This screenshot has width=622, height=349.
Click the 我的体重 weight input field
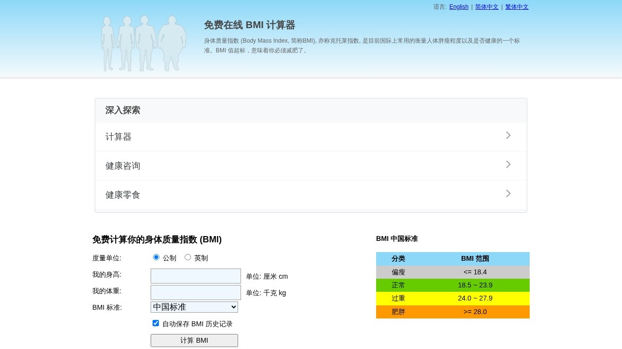(x=195, y=292)
